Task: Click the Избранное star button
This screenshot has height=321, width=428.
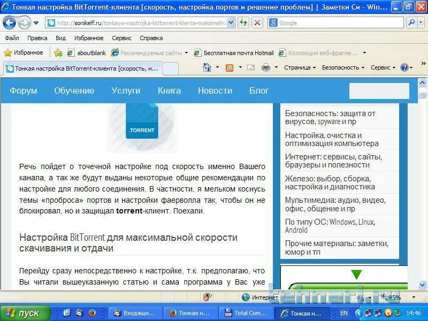Action: pyautogui.click(x=24, y=52)
